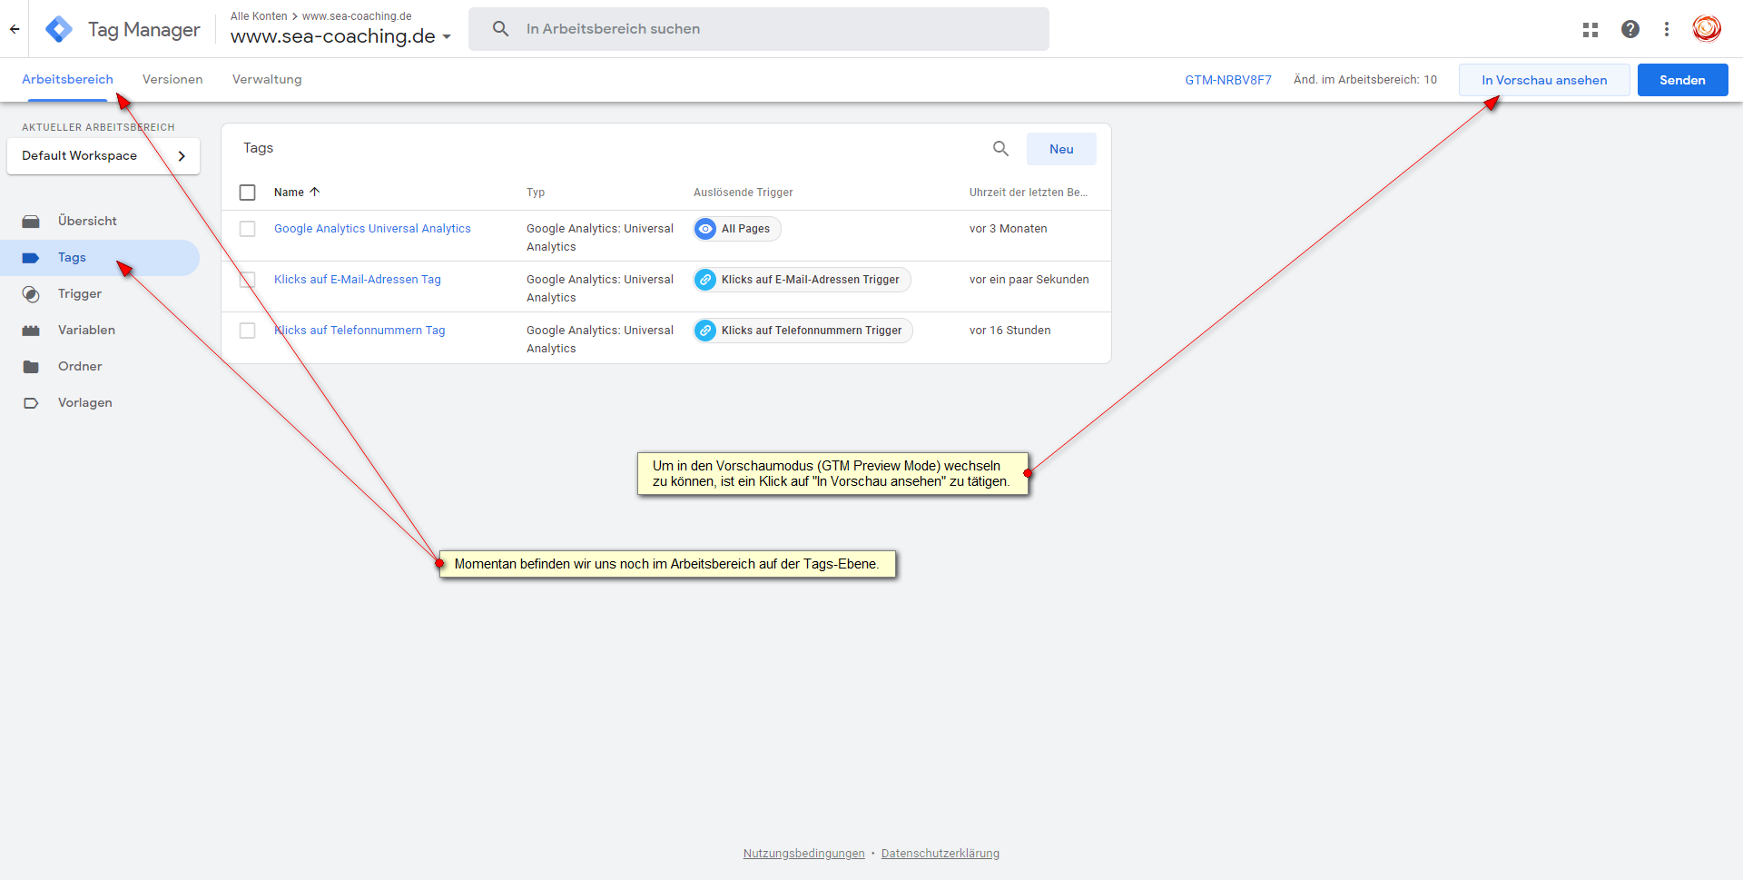Open Ordner in the sidebar

point(100,367)
